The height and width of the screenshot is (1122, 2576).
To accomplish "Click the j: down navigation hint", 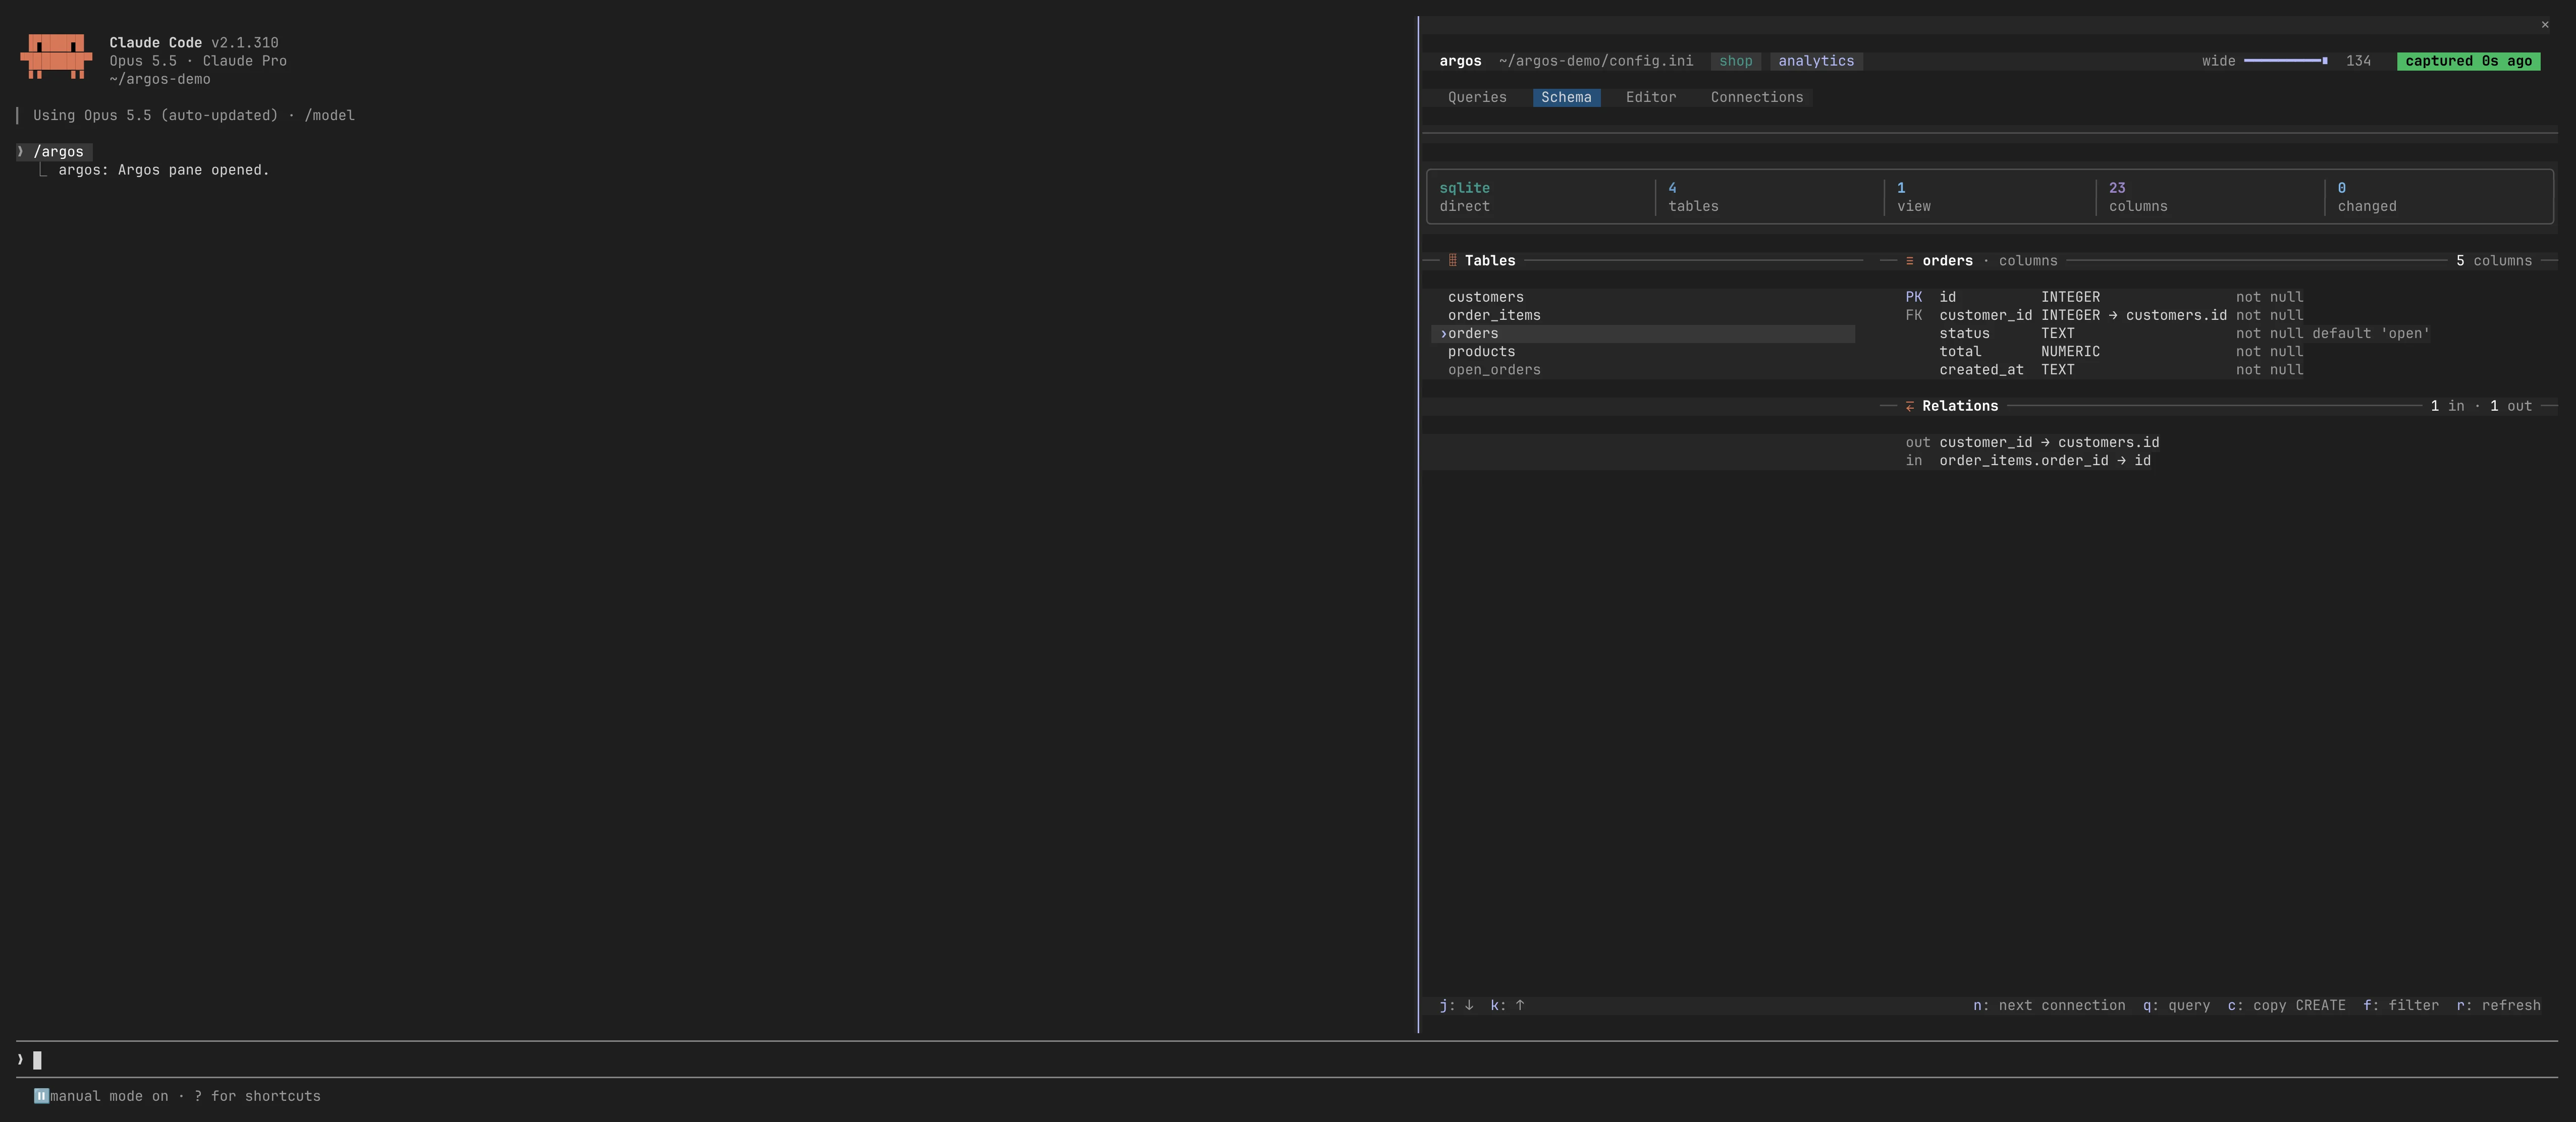I will click(x=1456, y=1005).
